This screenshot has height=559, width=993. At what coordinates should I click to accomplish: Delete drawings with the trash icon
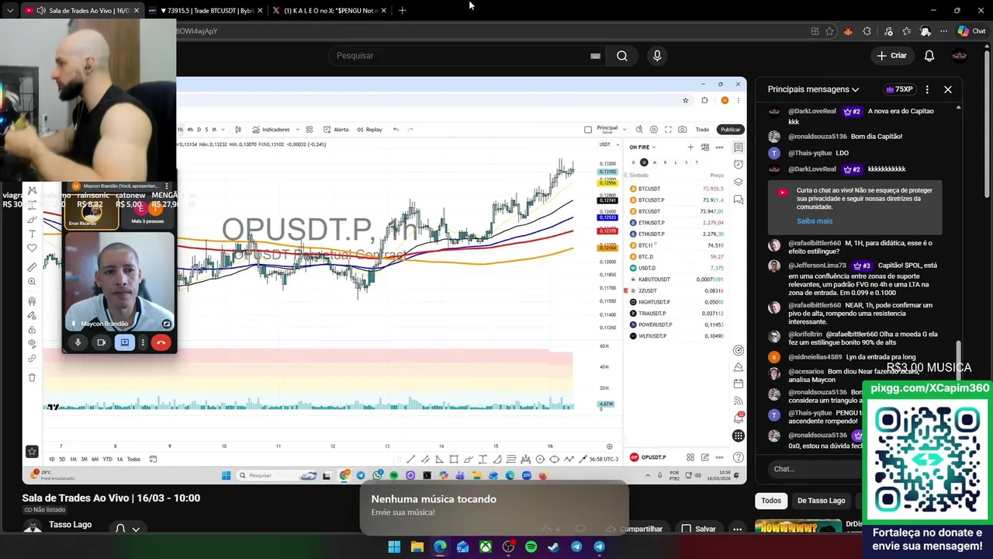pyautogui.click(x=32, y=377)
